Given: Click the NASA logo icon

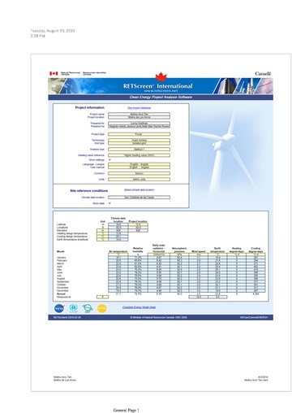Looking at the screenshot, I should point(59,308).
